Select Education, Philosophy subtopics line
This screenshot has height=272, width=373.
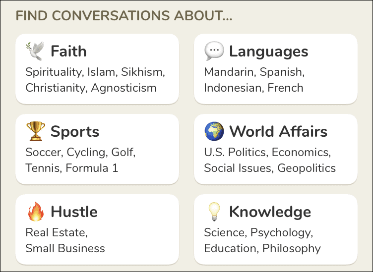pos(262,249)
